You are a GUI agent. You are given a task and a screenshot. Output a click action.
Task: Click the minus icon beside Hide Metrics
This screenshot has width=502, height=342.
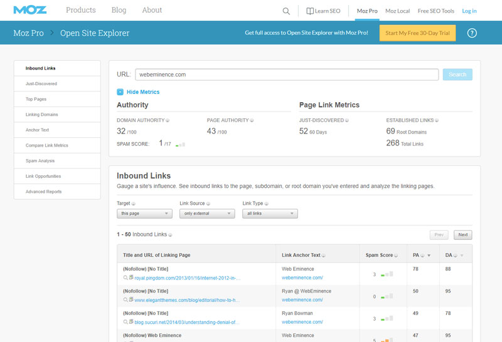[x=120, y=92]
